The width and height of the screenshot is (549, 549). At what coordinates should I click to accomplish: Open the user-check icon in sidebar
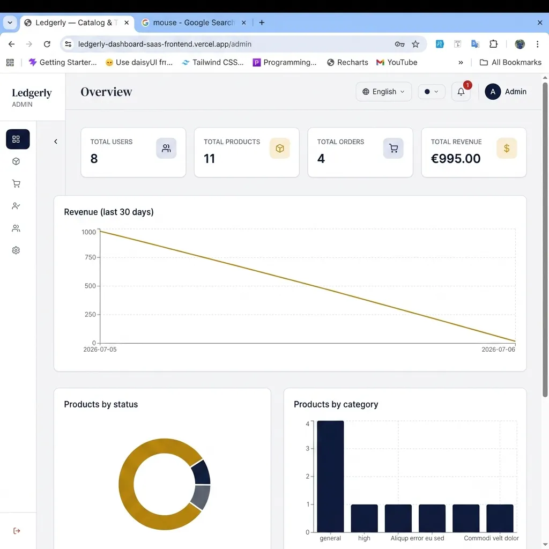click(x=16, y=206)
